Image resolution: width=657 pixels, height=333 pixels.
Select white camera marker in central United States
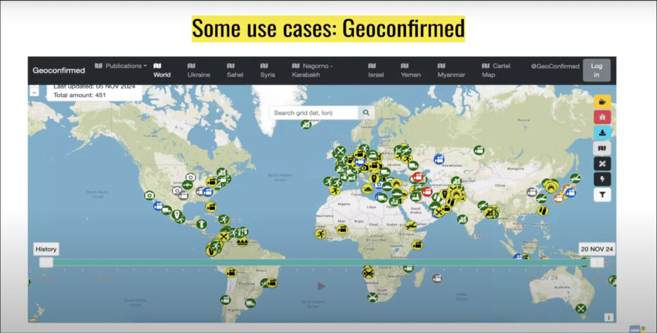190,177
